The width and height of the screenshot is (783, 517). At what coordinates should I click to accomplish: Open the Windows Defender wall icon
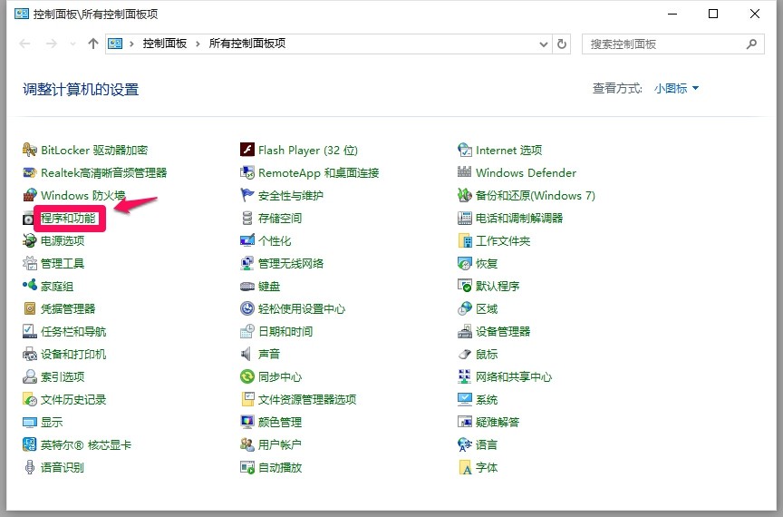(464, 172)
